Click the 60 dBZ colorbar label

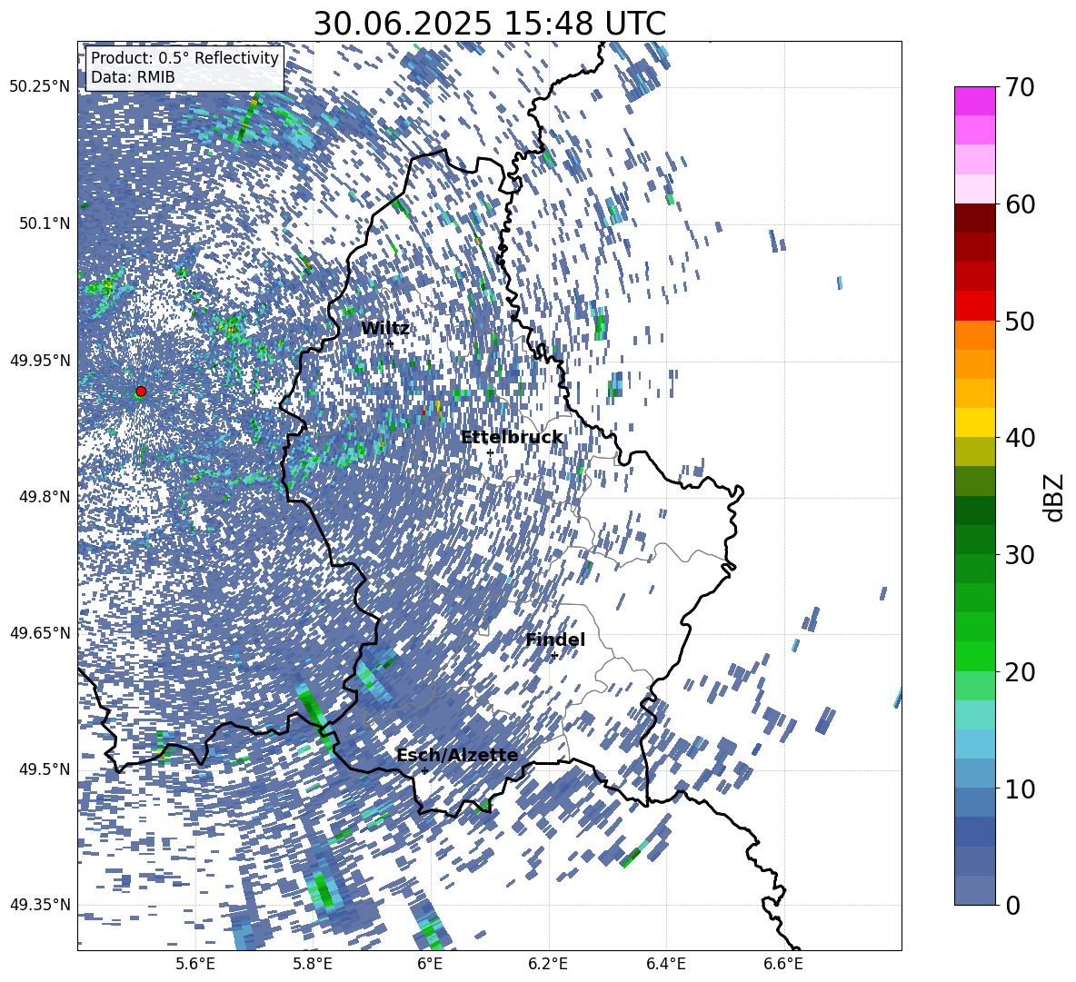tap(1020, 204)
